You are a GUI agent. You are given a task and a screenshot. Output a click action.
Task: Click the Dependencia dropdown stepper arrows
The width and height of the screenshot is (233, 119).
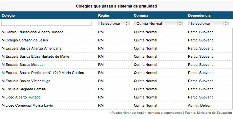pos(226,23)
